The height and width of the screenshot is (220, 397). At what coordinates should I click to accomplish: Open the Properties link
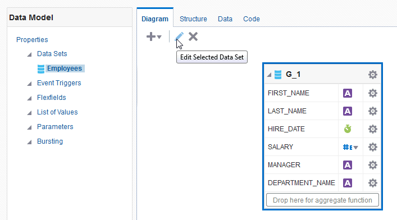coord(32,40)
